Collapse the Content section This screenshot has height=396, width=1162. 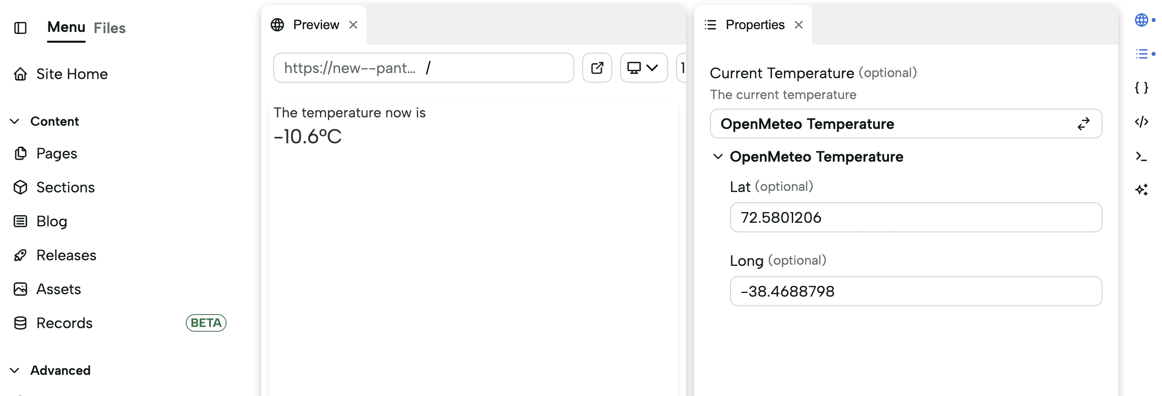(14, 121)
